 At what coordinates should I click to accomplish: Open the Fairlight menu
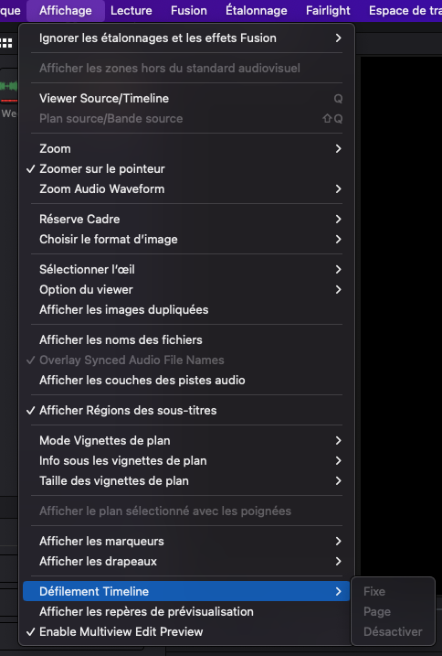(328, 10)
